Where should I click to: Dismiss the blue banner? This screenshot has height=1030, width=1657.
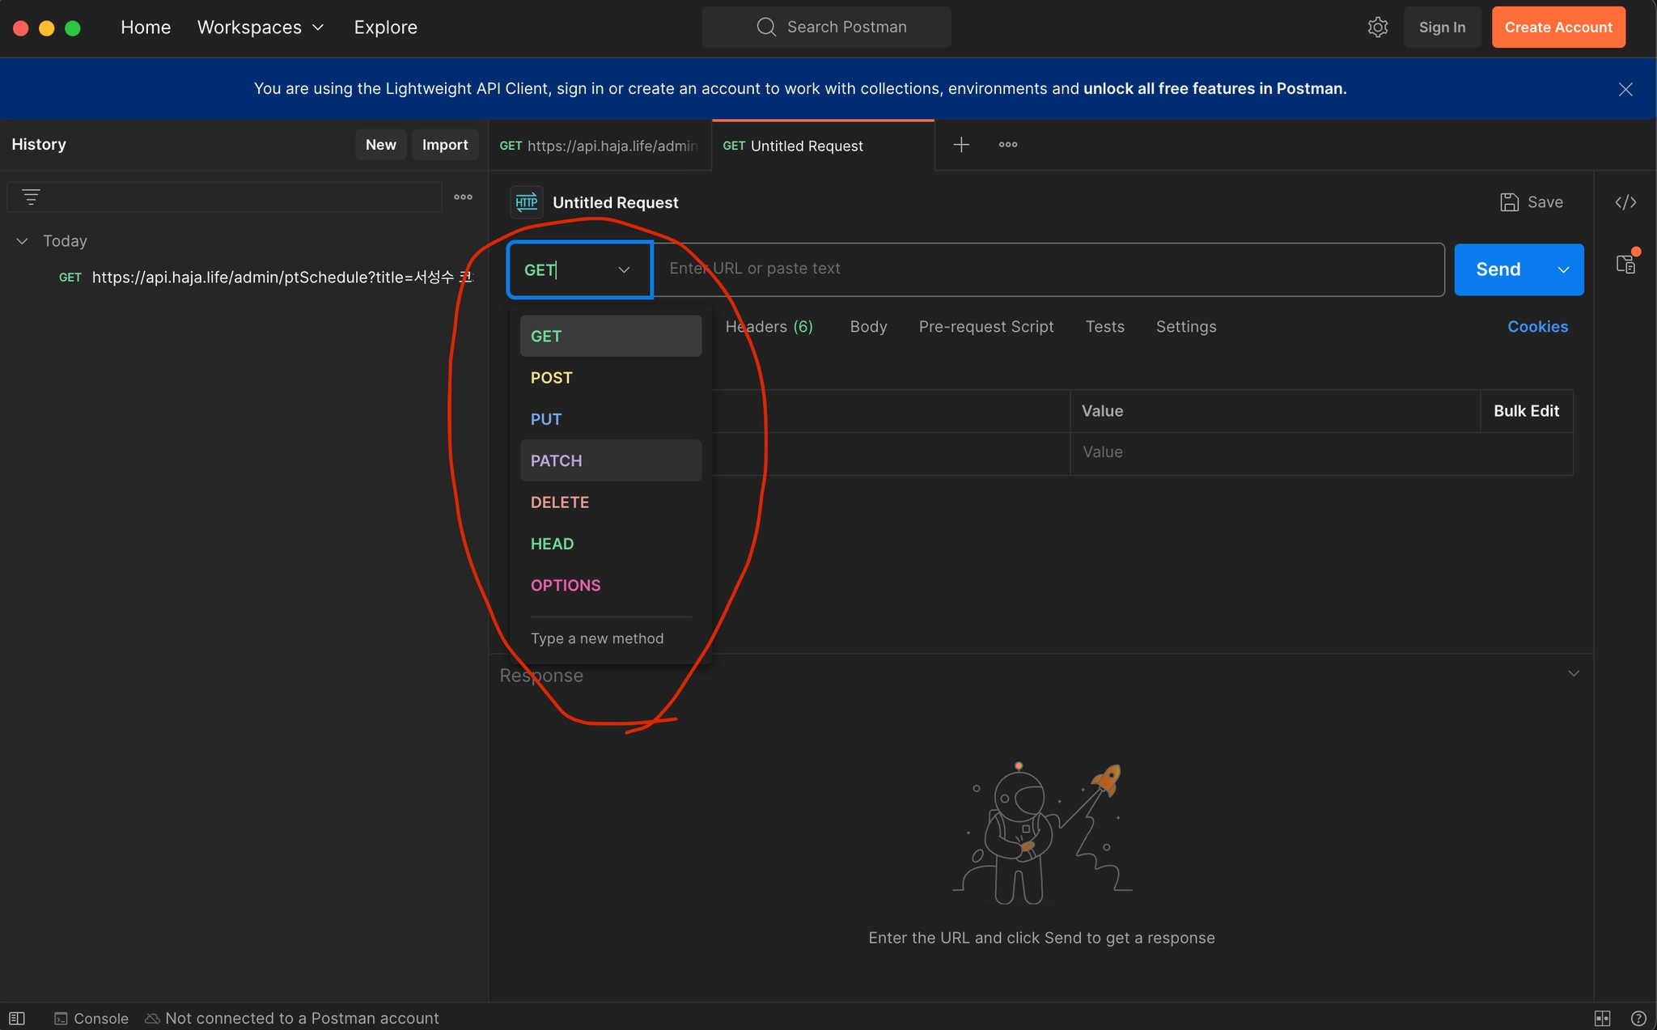[1625, 89]
